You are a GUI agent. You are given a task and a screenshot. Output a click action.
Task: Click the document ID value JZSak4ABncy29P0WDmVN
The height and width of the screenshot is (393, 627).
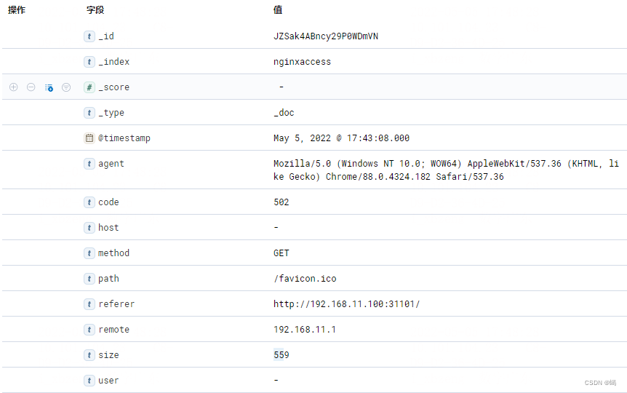[325, 36]
